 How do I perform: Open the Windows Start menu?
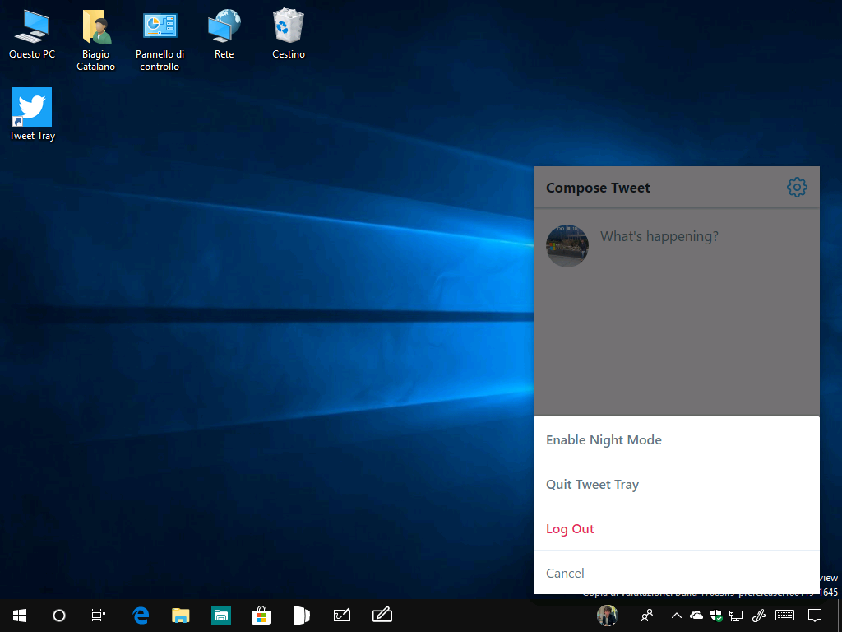20,616
